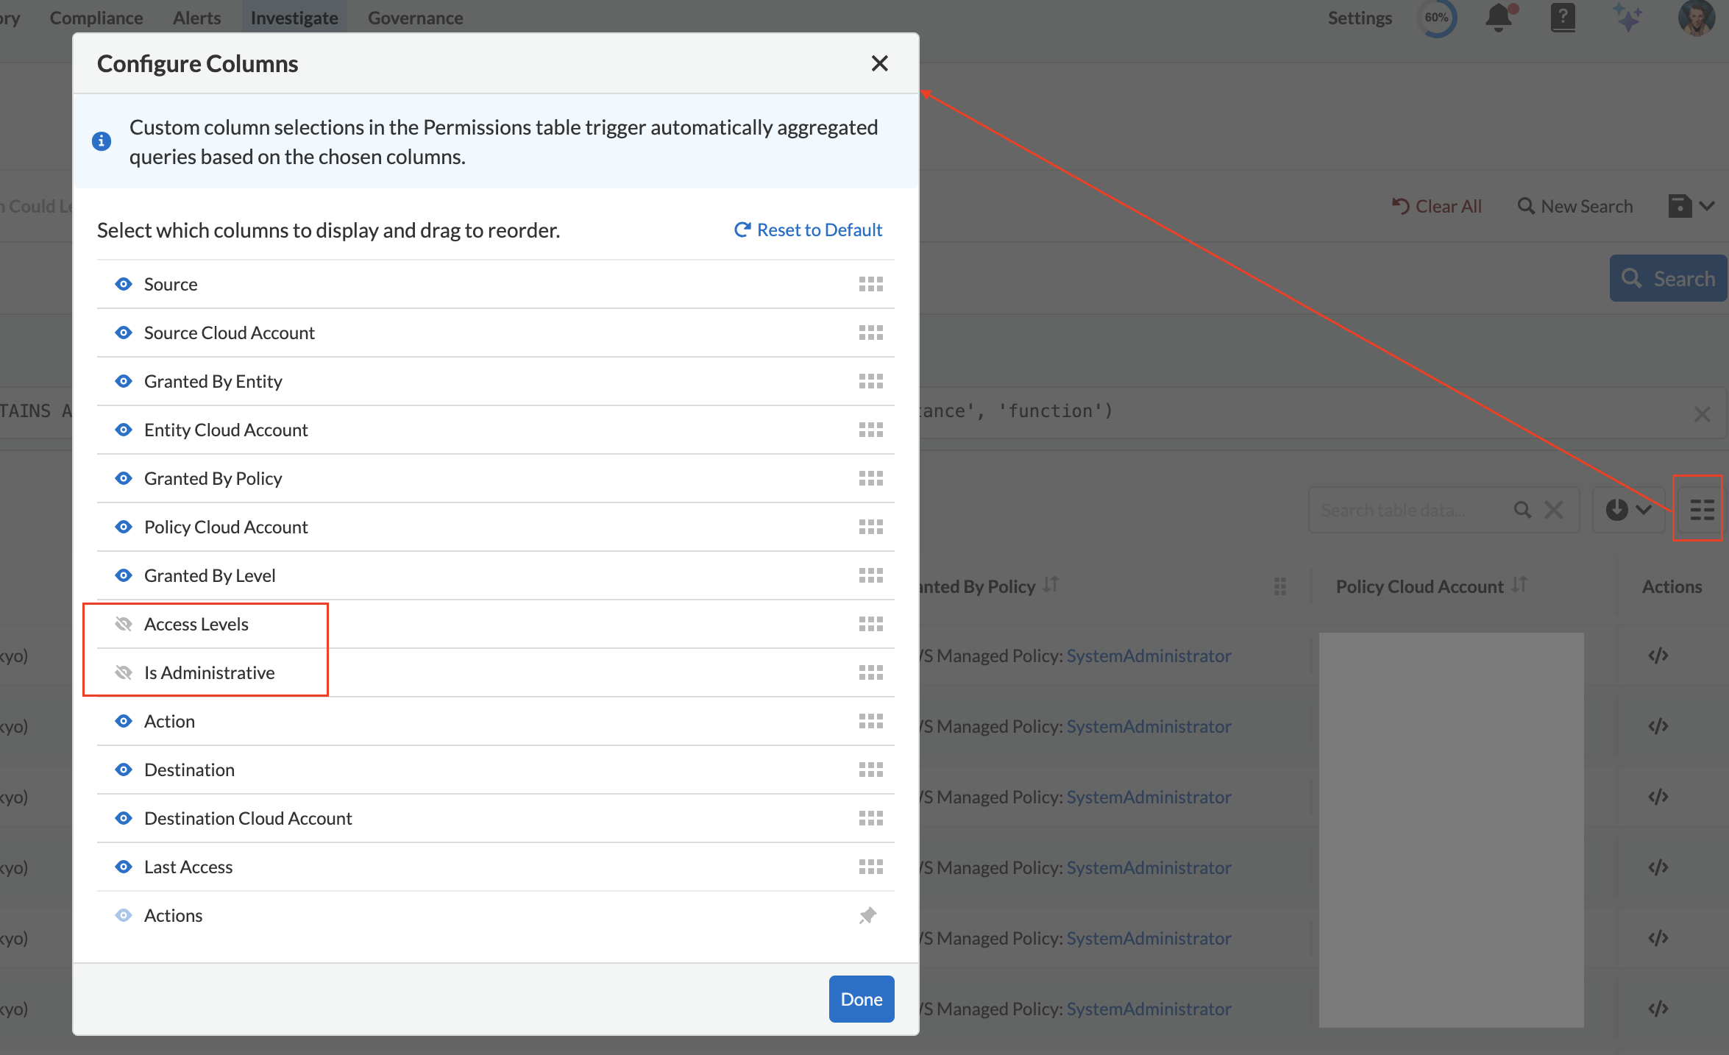The height and width of the screenshot is (1055, 1729).
Task: Hide the Granted By Policy column
Action: tap(124, 478)
